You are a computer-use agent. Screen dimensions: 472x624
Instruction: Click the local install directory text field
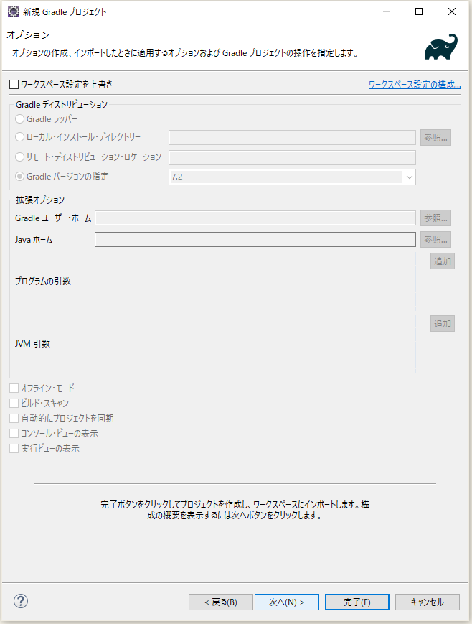292,137
